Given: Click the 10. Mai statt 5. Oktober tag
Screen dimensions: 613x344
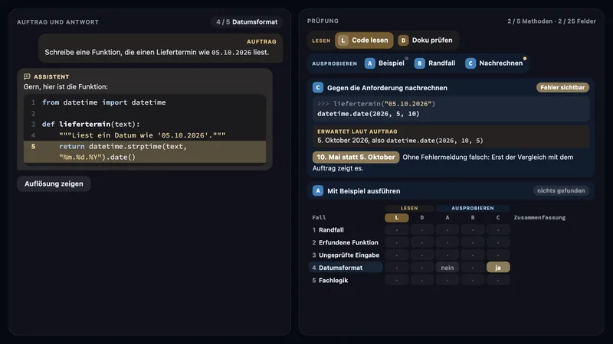Looking at the screenshot, I should click(x=356, y=157).
